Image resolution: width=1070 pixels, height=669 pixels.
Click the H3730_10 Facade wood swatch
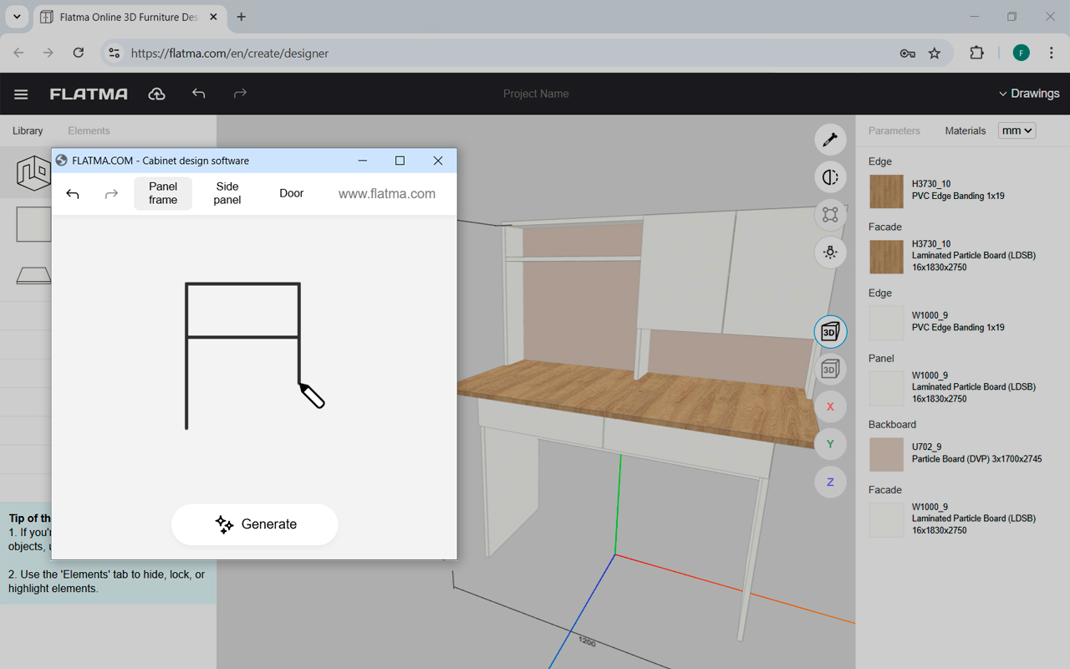click(886, 257)
